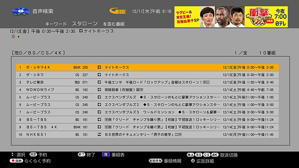
Task: Select row 6, エクスペンダブルズ2
Action: pyautogui.click(x=147, y=105)
